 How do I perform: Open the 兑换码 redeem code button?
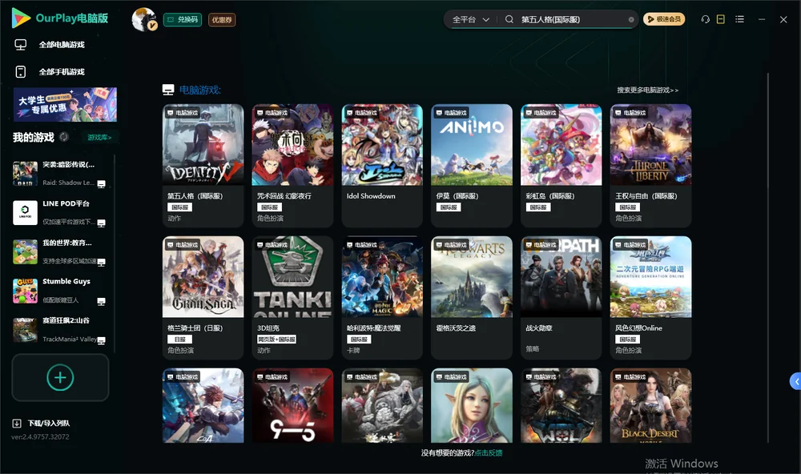183,20
